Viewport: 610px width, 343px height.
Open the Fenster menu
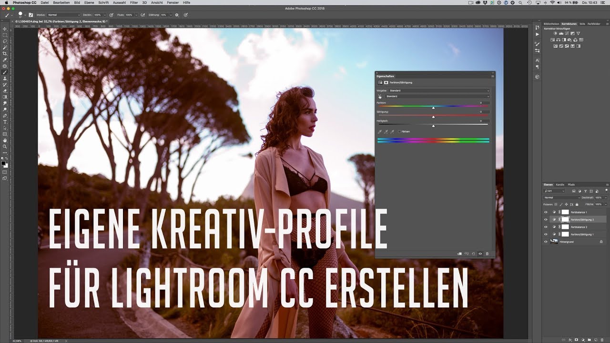pyautogui.click(x=173, y=2)
